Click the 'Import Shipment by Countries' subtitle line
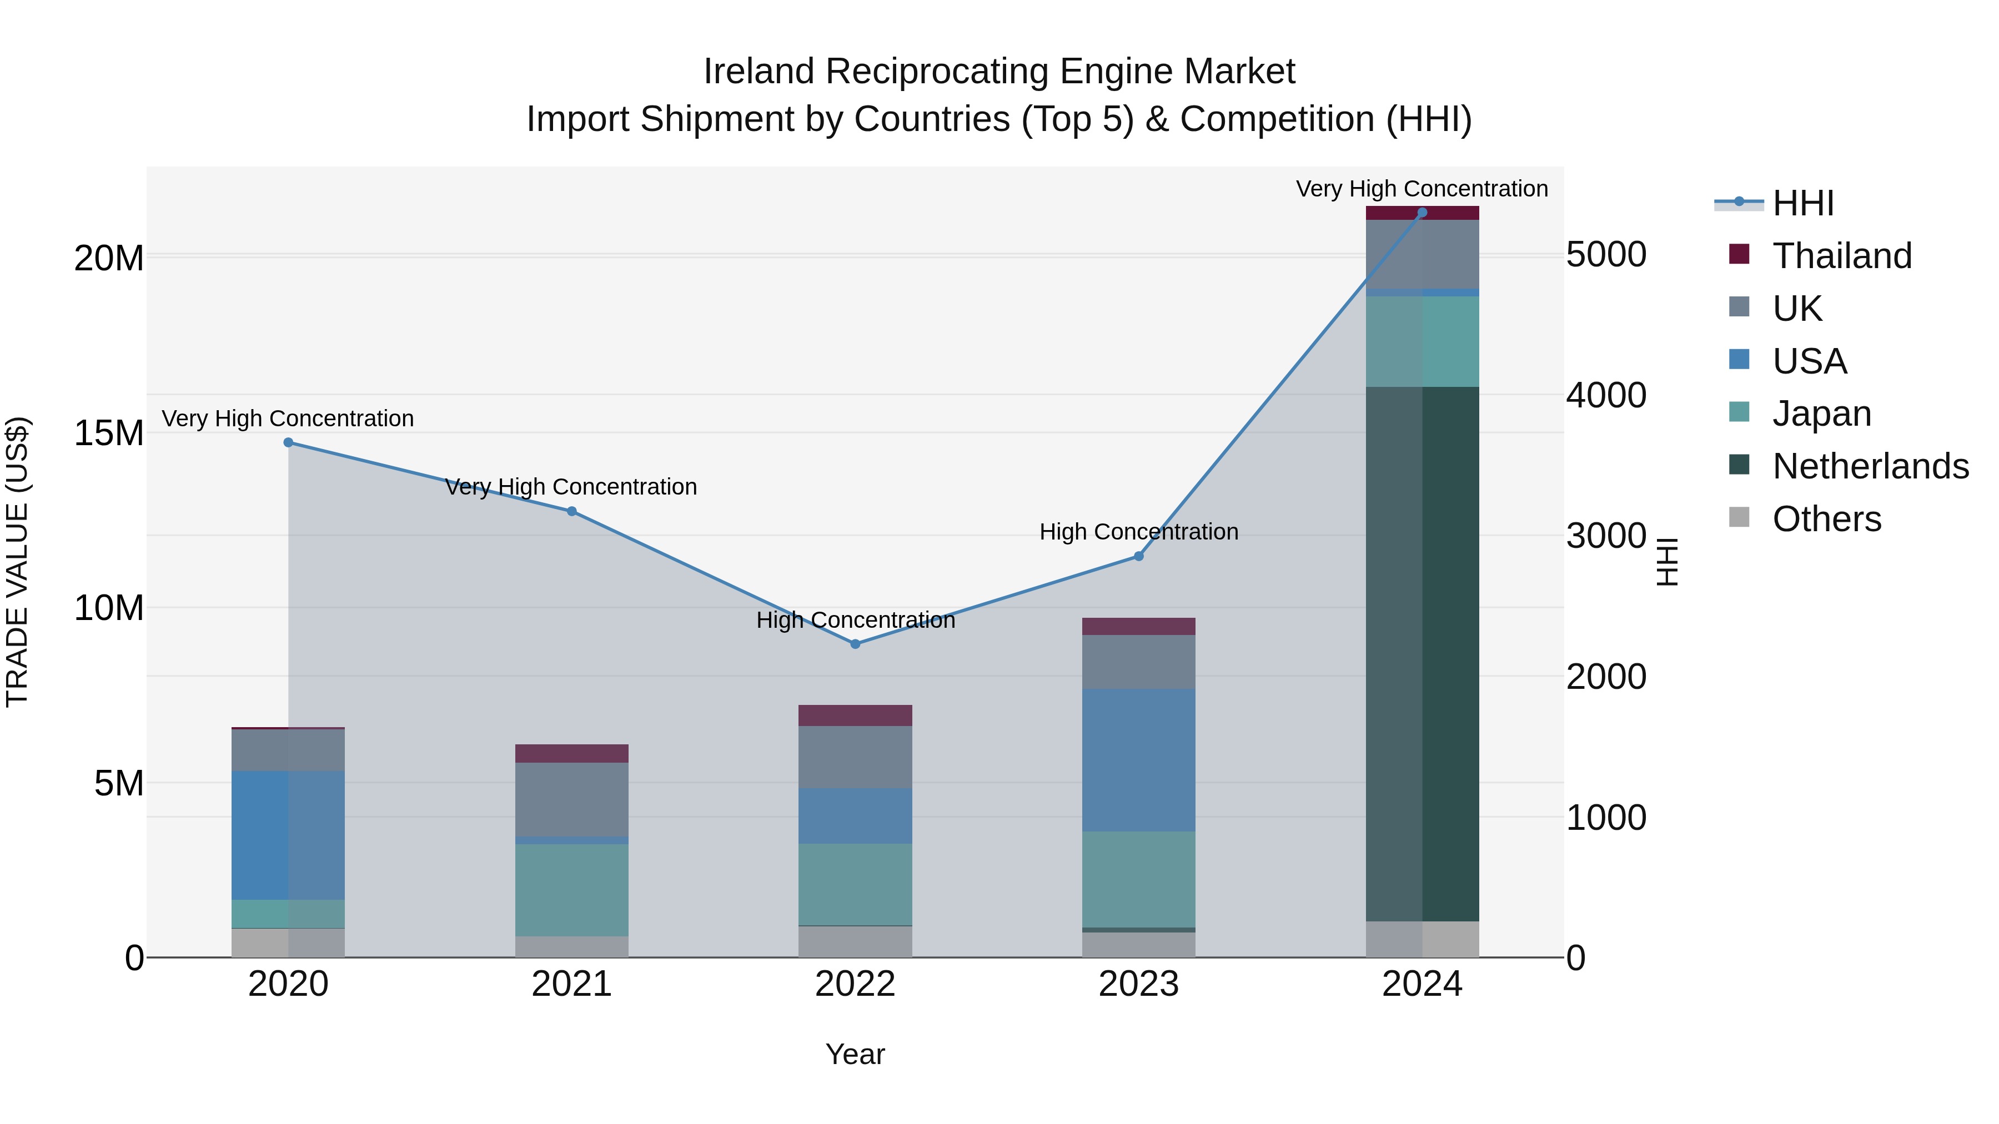The height and width of the screenshot is (1124, 1999). 999,119
